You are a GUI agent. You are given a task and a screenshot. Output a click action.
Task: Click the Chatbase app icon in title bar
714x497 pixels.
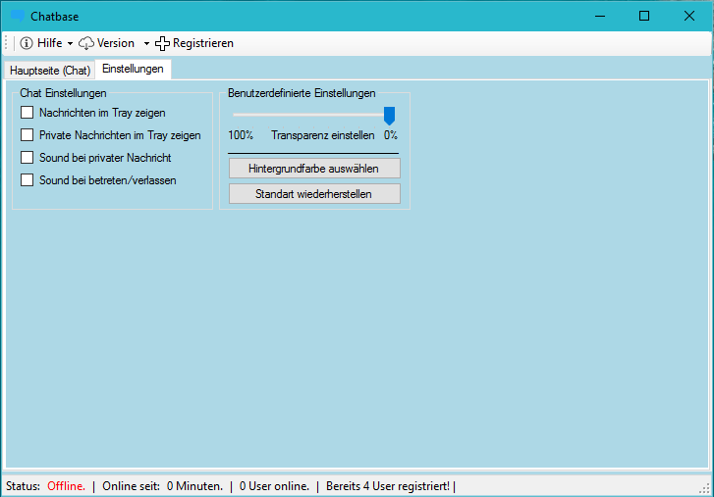pyautogui.click(x=17, y=16)
